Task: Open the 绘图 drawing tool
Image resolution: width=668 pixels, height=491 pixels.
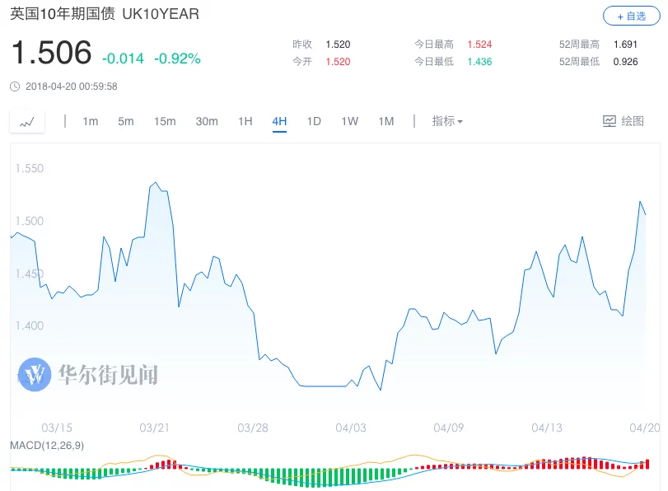Action: coord(624,121)
